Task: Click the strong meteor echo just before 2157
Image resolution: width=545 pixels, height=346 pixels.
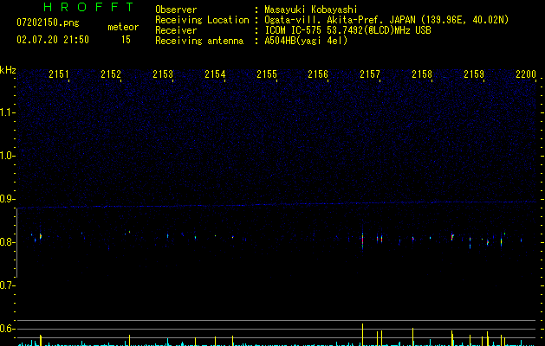Action: click(362, 240)
